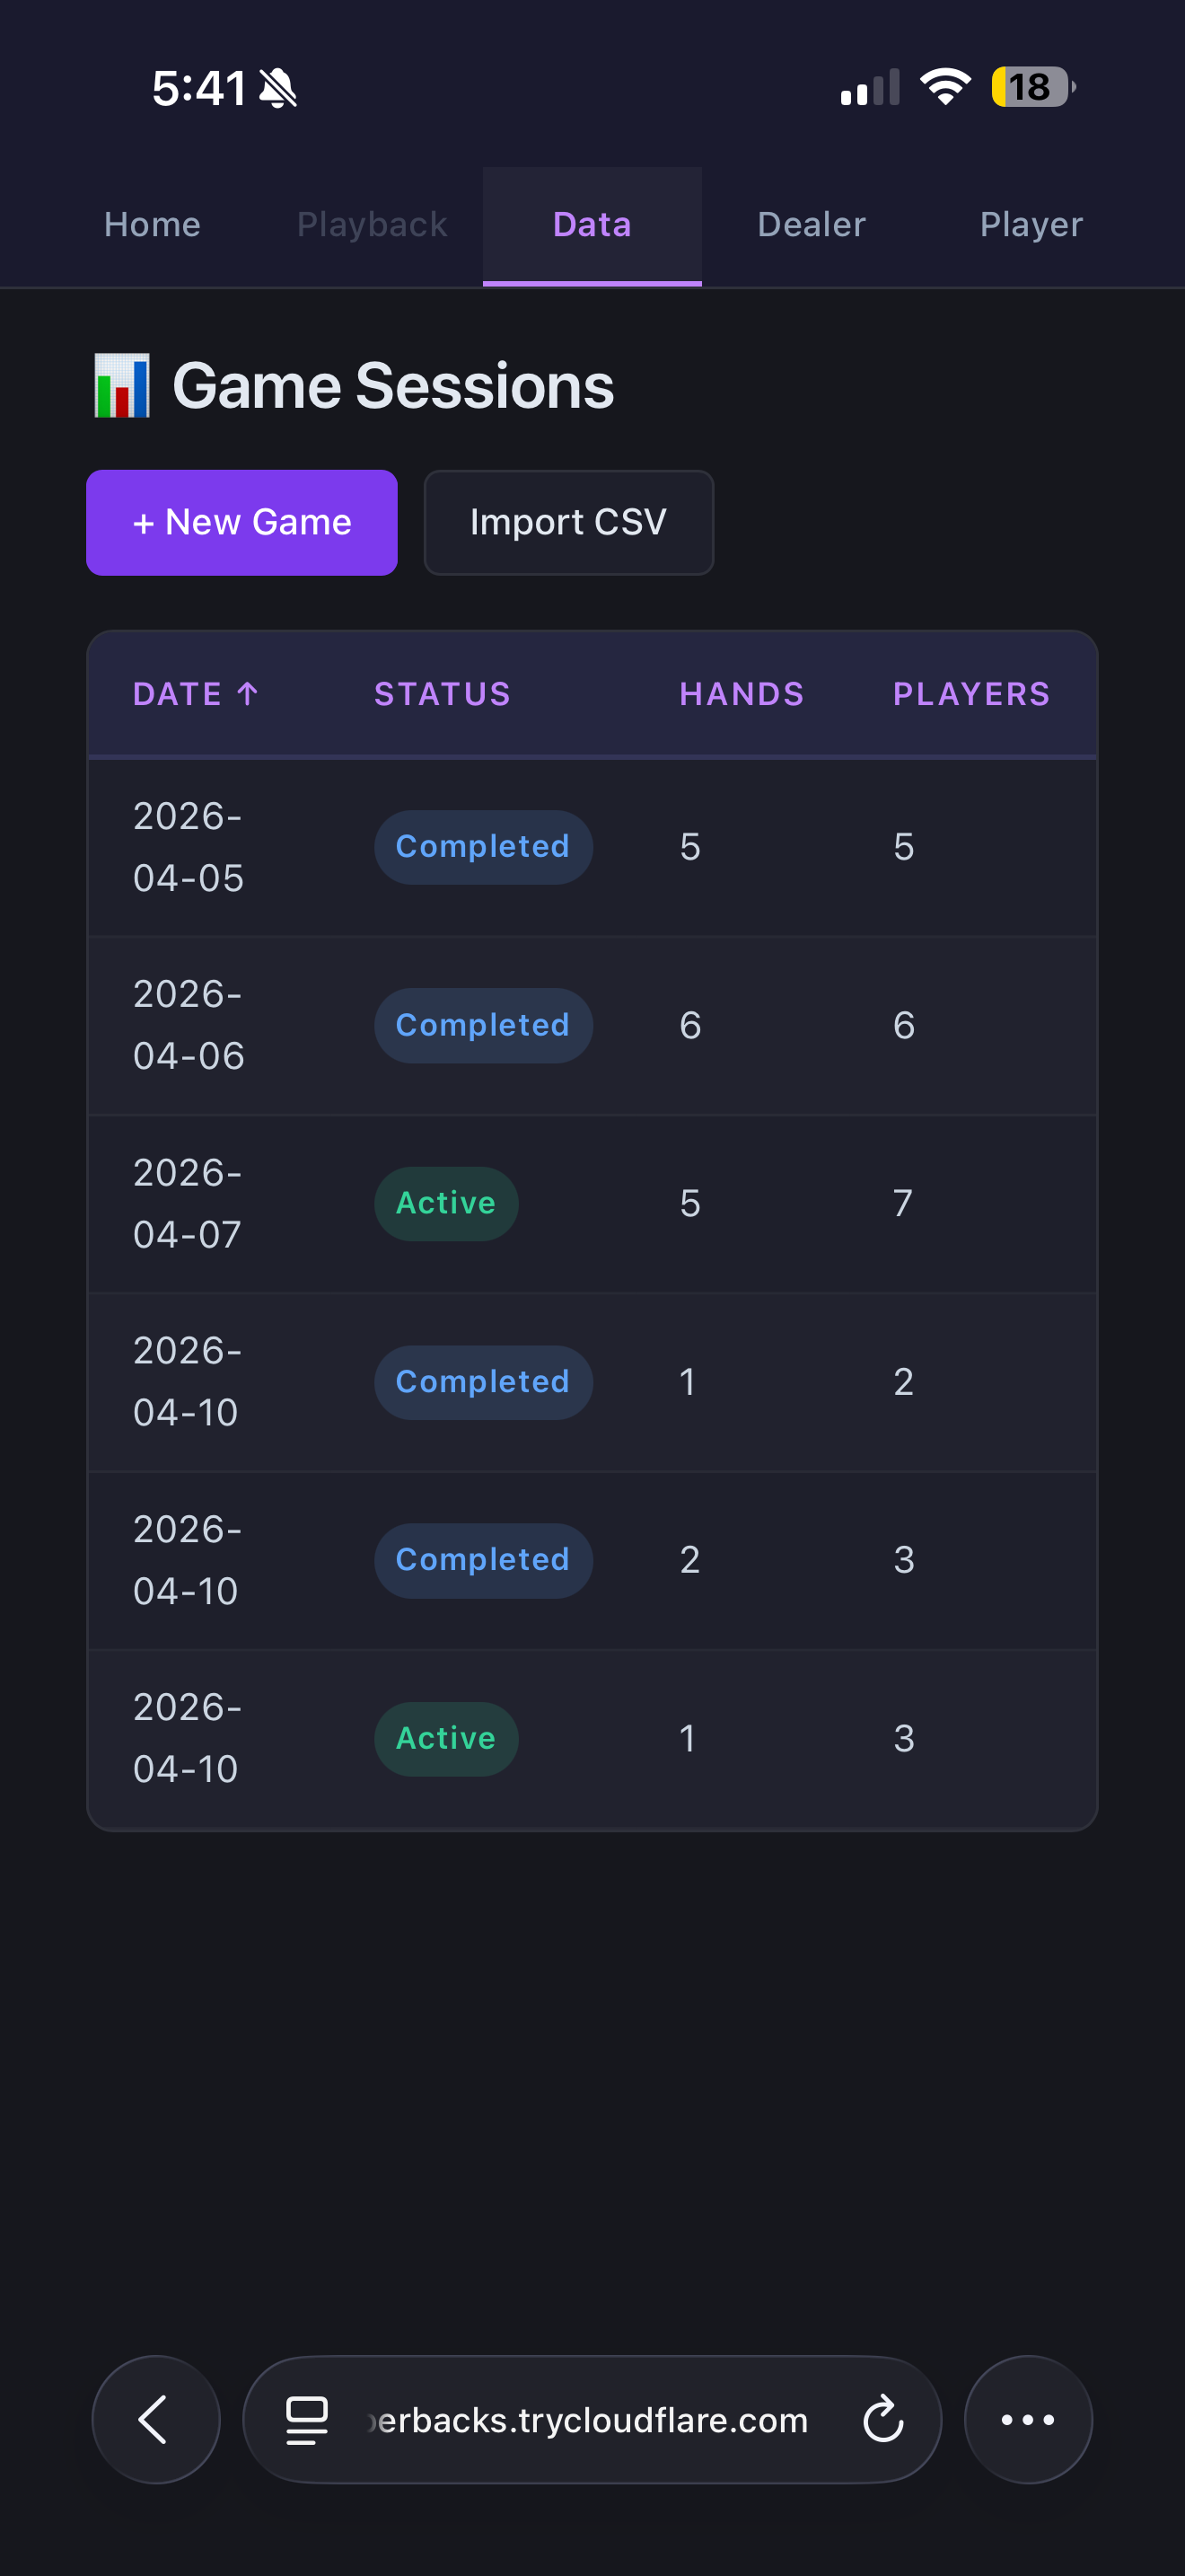Image resolution: width=1185 pixels, height=2576 pixels.
Task: Toggle the Active badge on the last 2026-04-10 row
Action: (445, 1738)
